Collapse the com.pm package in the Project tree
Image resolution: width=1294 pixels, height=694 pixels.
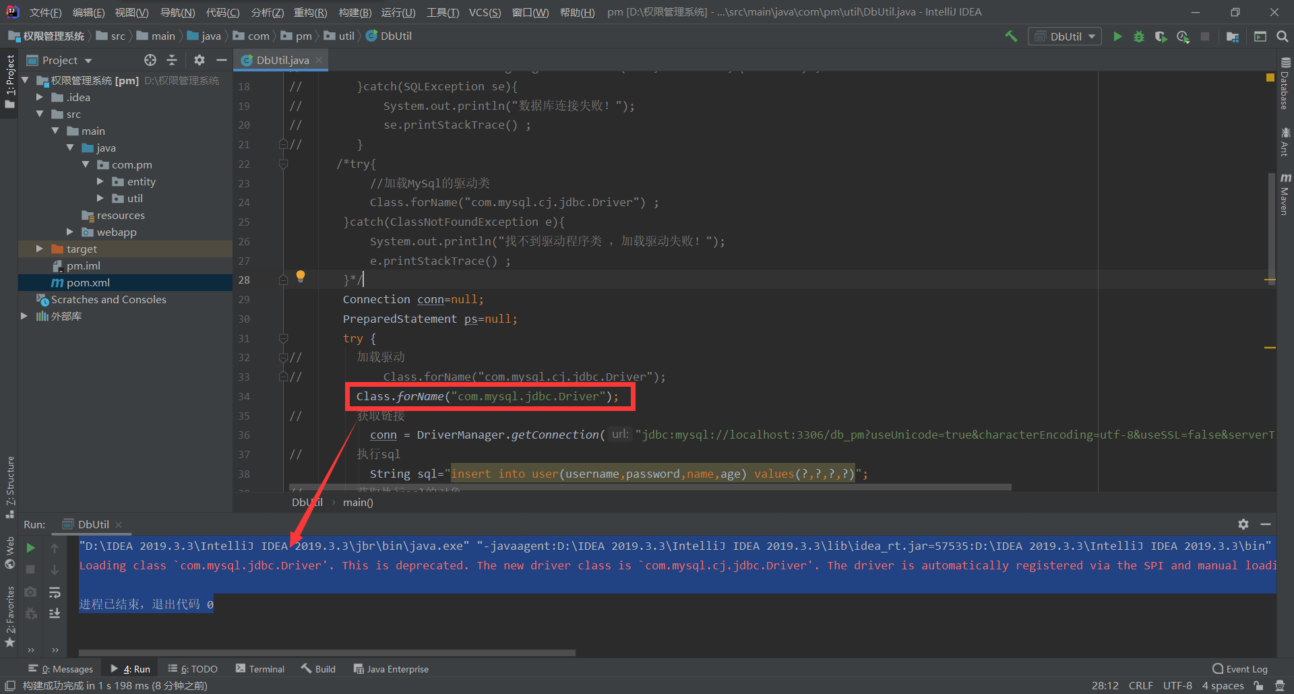(x=86, y=164)
